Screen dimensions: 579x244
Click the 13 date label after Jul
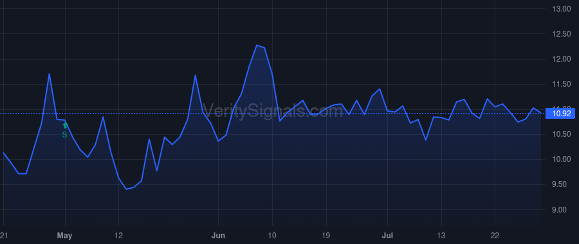click(441, 236)
